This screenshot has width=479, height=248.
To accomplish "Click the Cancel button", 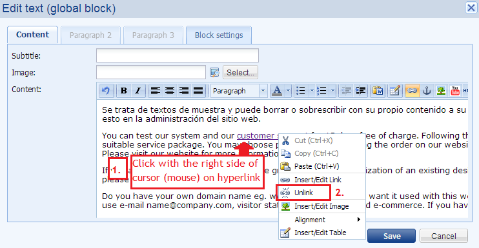I will pyautogui.click(x=443, y=236).
